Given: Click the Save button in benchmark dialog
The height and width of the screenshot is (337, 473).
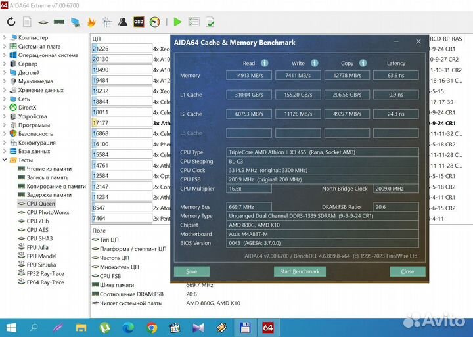Looking at the screenshot, I should pos(192,271).
